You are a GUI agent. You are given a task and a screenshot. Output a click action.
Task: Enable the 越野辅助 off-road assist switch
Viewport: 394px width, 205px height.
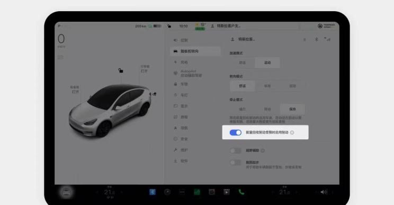point(236,150)
